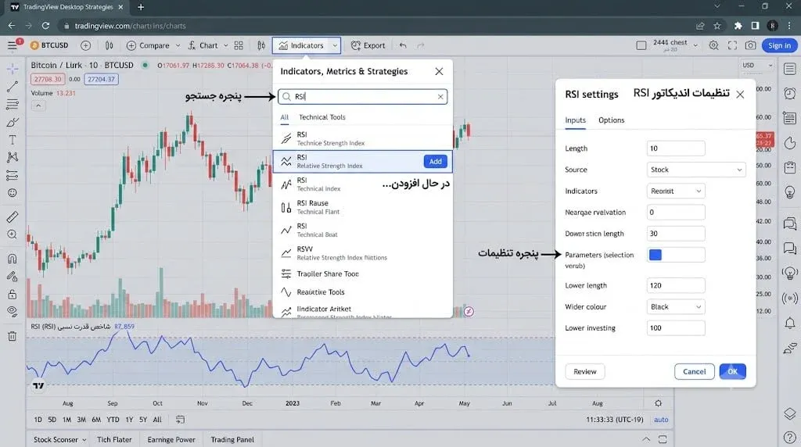
Task: Open the hamburger main menu
Action: click(x=13, y=45)
